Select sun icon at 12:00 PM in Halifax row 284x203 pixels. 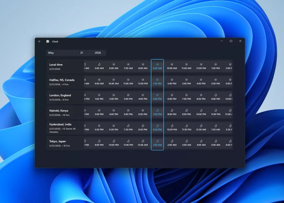(143, 80)
